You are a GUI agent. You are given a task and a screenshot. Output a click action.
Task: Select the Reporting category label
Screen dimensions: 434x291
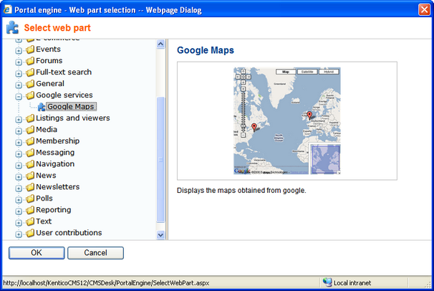[54, 210]
